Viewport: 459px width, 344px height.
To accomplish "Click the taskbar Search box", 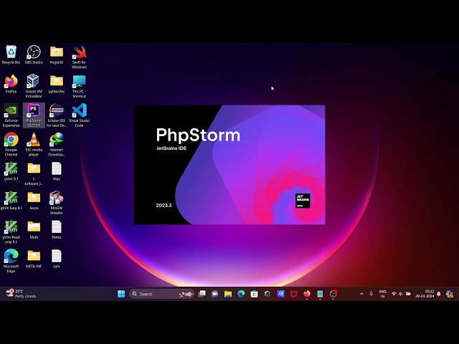I will (161, 294).
